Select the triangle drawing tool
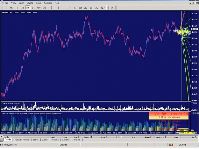The height and width of the screenshot is (149, 199). [86, 8]
